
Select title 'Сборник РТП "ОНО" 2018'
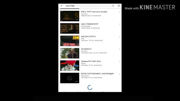pos(91,61)
